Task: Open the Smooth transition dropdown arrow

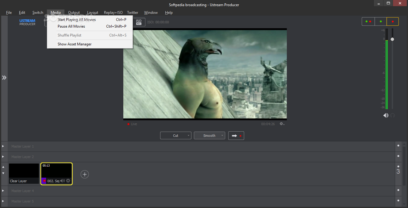Action: point(222,136)
